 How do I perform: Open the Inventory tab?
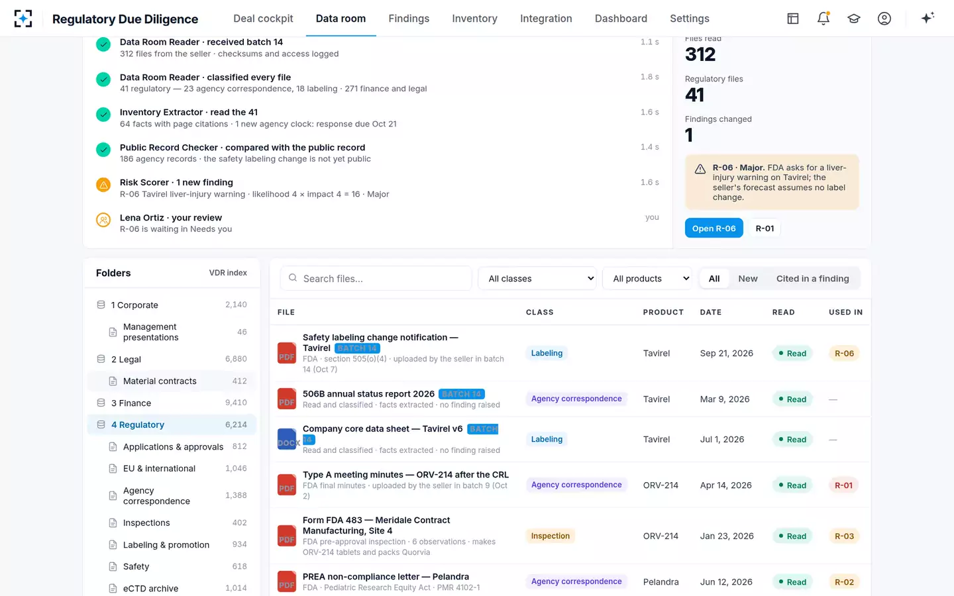pyautogui.click(x=474, y=19)
